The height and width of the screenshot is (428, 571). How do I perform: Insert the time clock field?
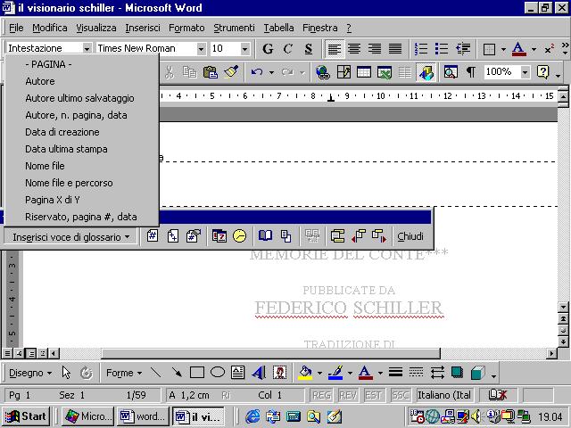tap(239, 236)
